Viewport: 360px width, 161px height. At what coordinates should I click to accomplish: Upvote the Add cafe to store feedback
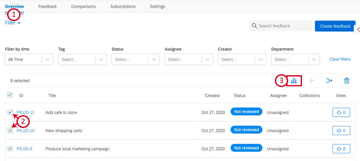[341, 112]
